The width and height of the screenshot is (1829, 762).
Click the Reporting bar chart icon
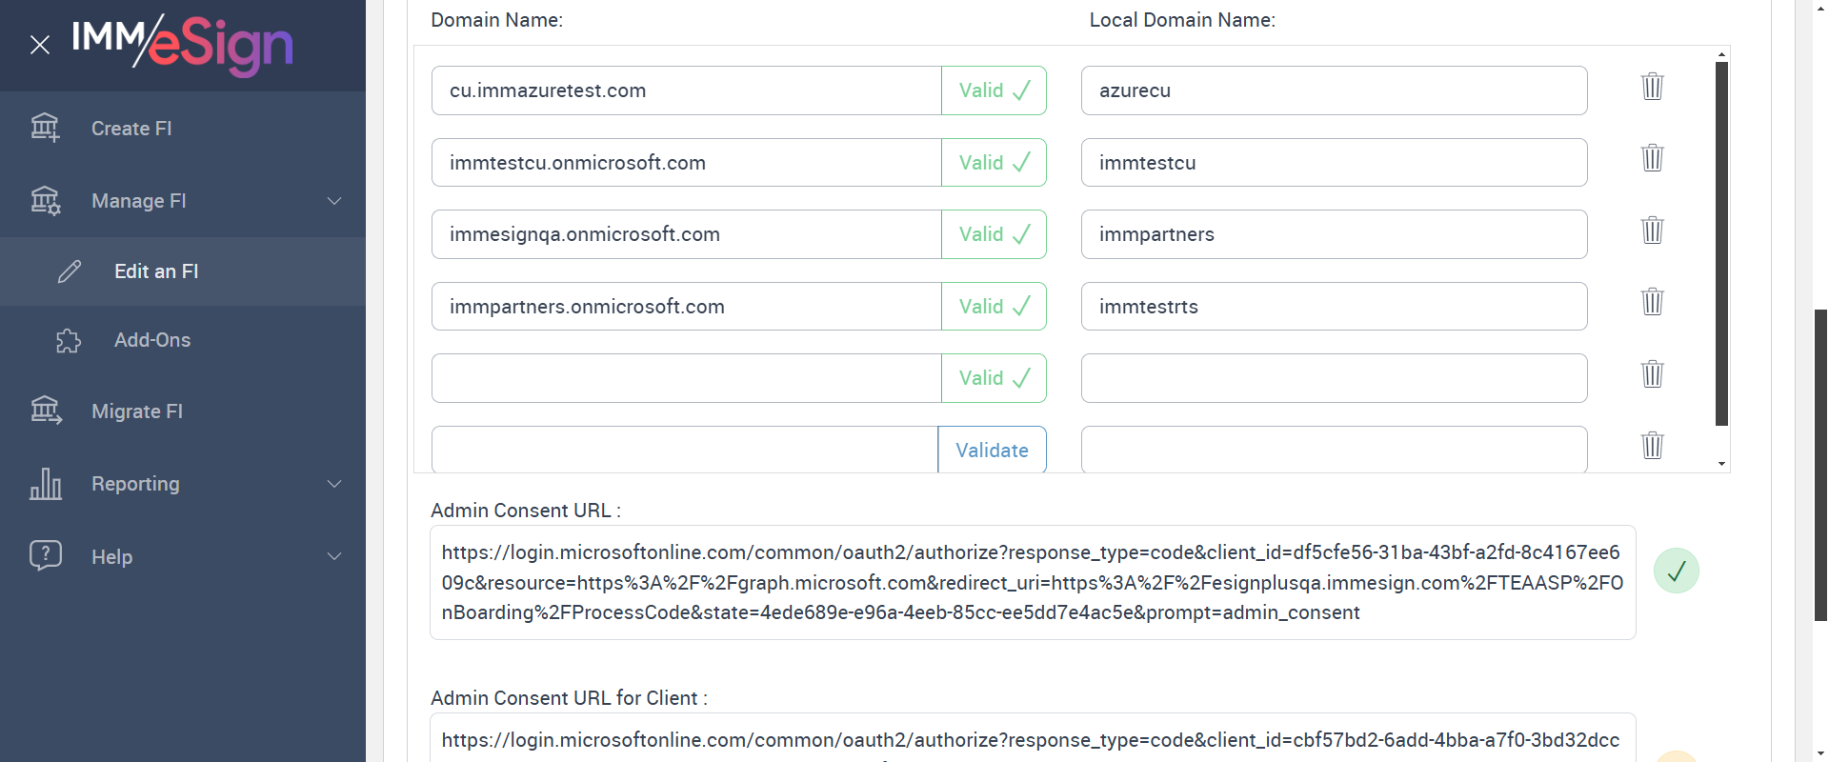tap(46, 484)
